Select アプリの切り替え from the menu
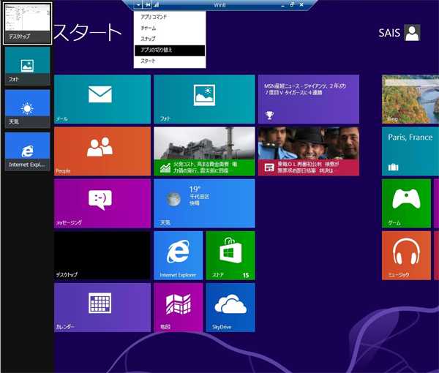This screenshot has height=373, width=439. [x=170, y=50]
